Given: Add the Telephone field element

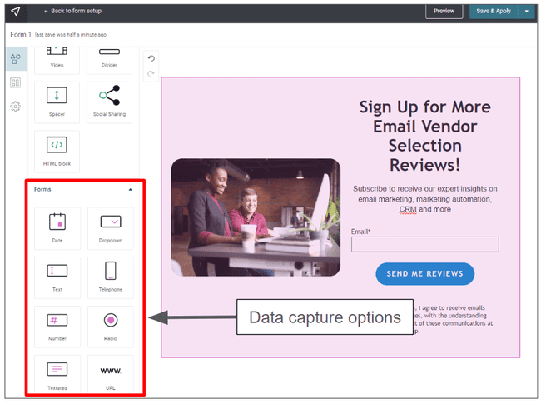Looking at the screenshot, I should pyautogui.click(x=110, y=277).
